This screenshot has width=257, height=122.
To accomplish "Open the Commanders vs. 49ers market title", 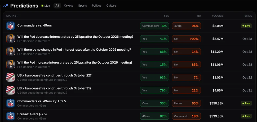I will coord(35,25).
